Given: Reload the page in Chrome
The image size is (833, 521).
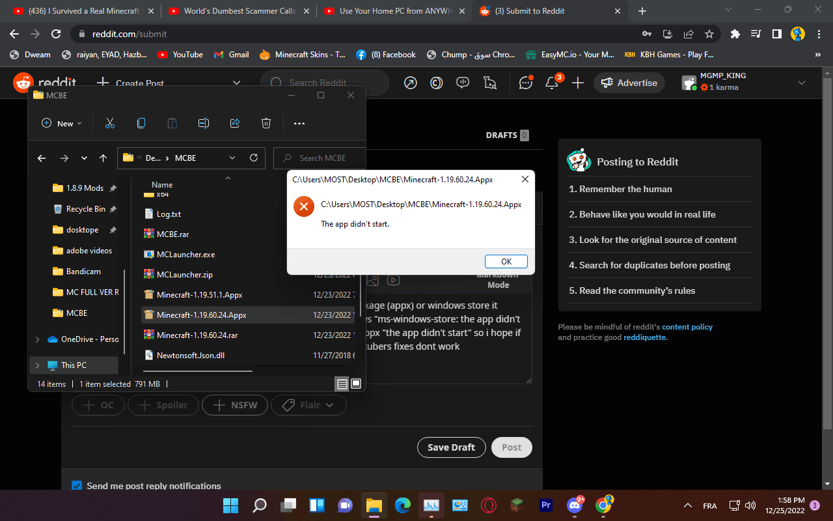Looking at the screenshot, I should tap(56, 34).
